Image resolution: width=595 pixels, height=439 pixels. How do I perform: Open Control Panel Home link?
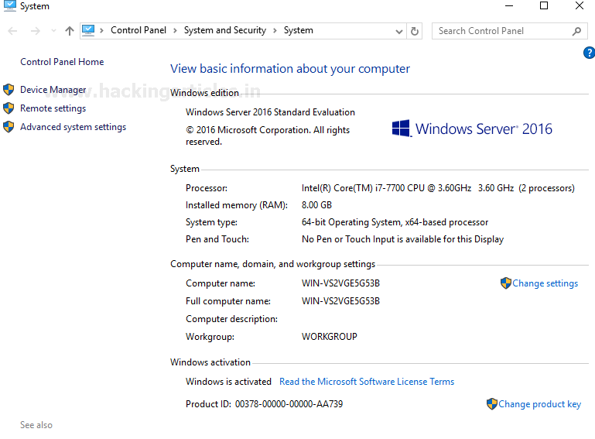62,62
